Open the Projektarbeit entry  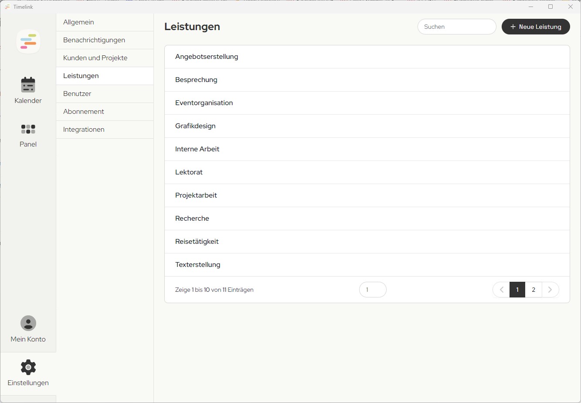367,195
